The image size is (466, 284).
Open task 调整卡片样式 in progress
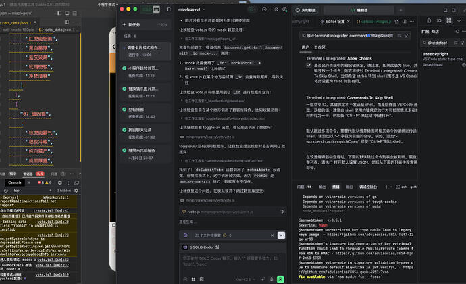145,51
